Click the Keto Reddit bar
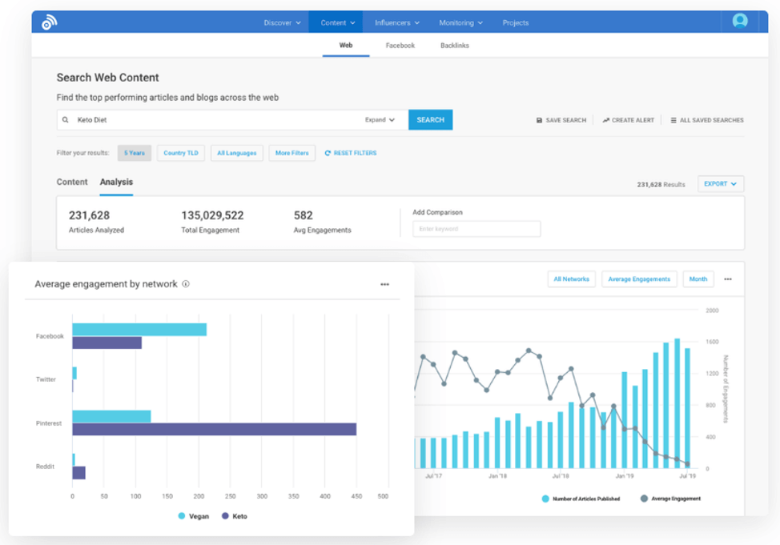780x545 pixels. 79,473
